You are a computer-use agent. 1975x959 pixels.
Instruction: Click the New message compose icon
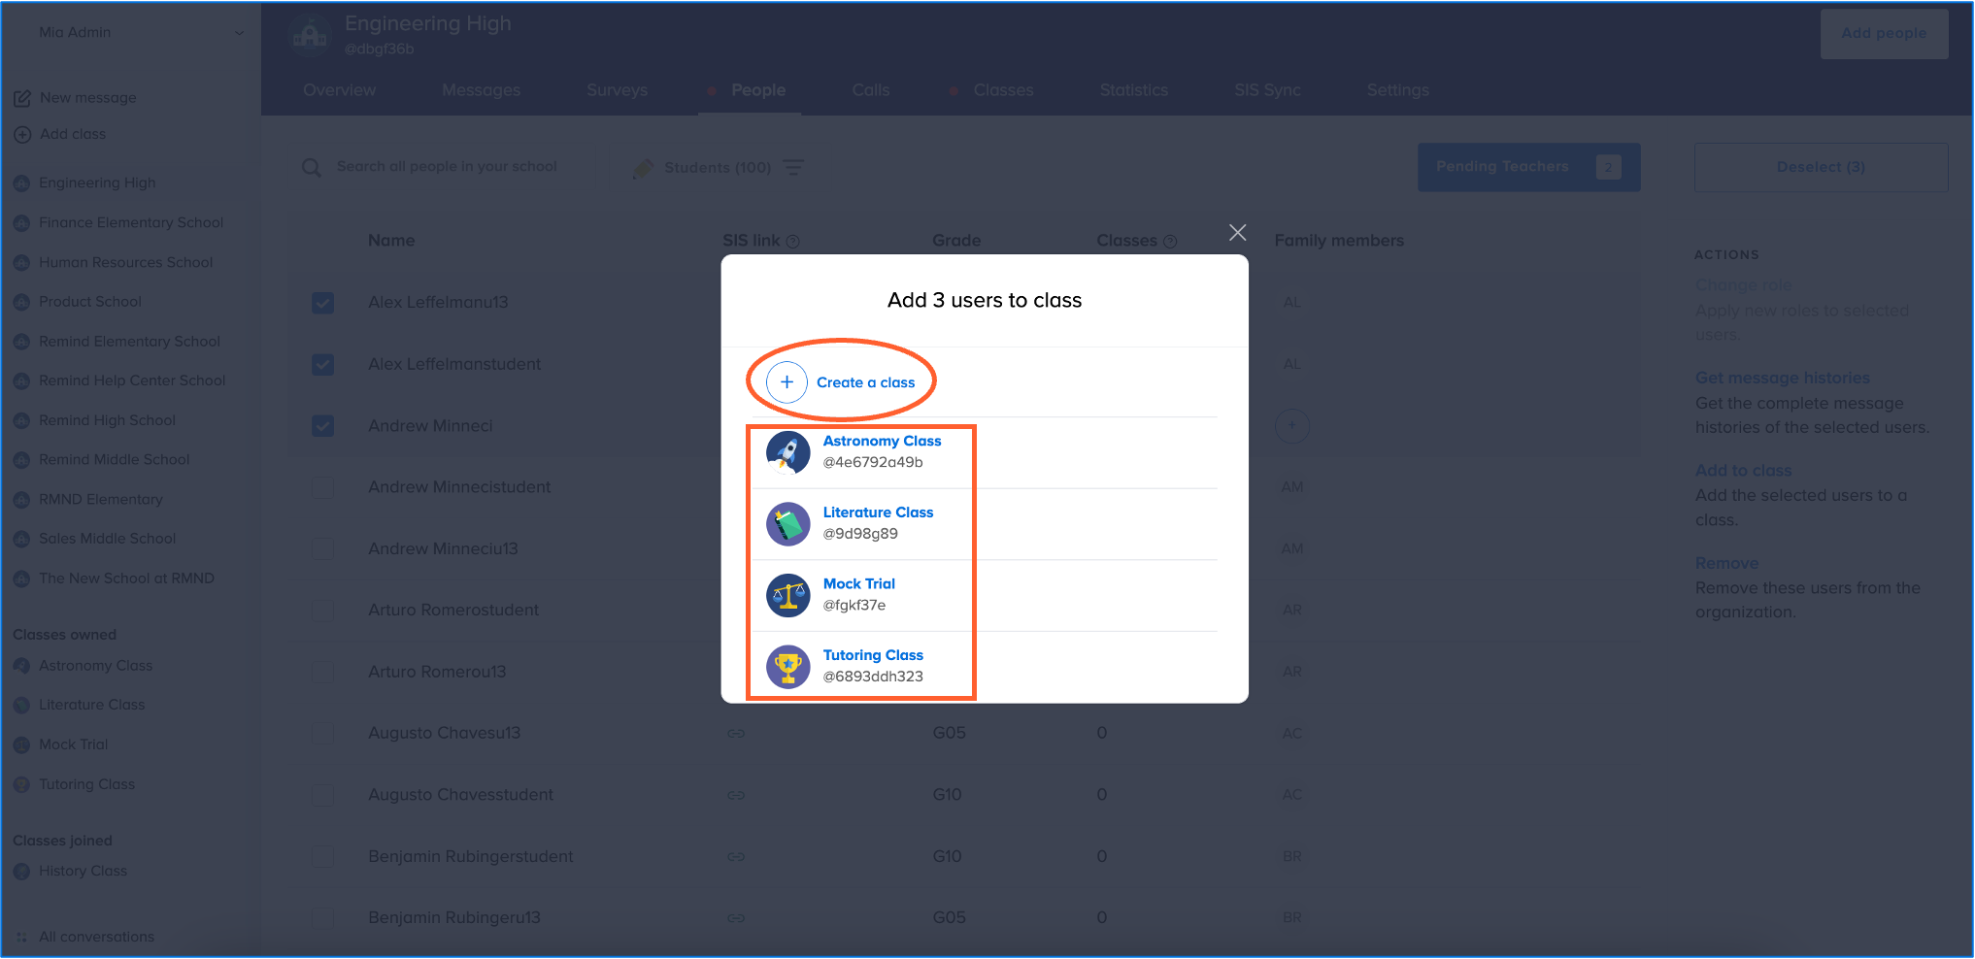(22, 98)
